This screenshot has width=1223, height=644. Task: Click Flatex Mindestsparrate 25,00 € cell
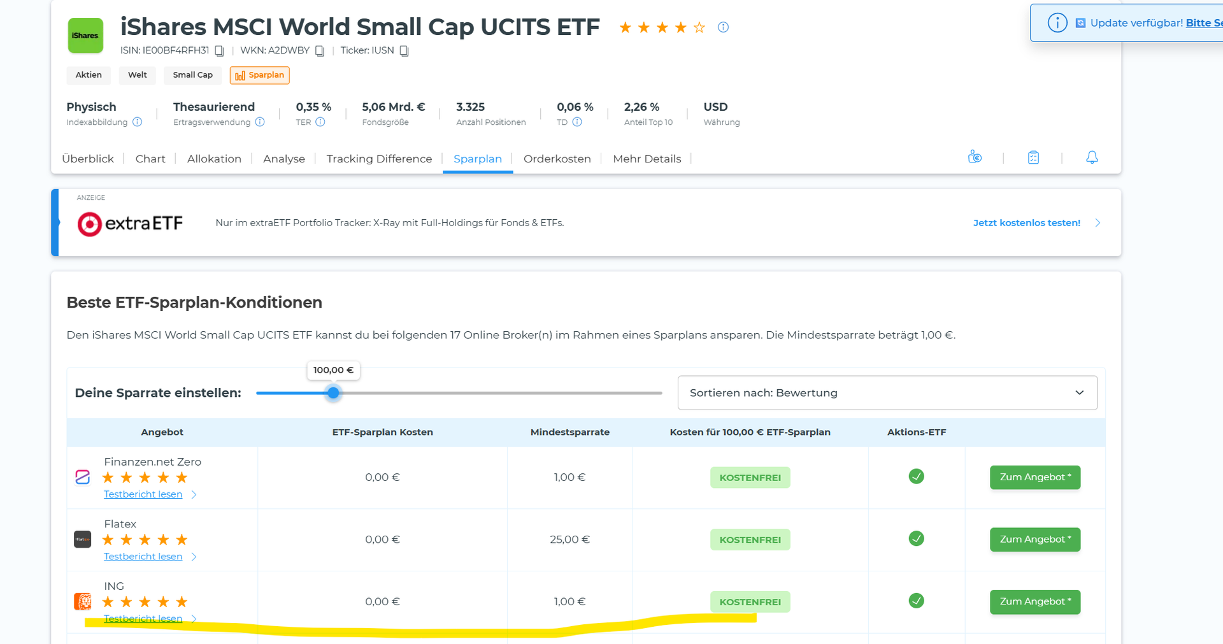(570, 540)
